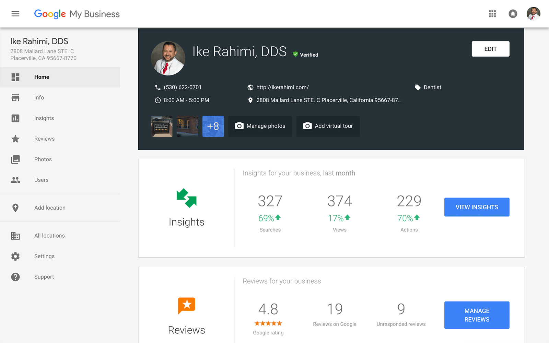The height and width of the screenshot is (343, 549).
Task: Click the Users people icon
Action: coord(15,180)
